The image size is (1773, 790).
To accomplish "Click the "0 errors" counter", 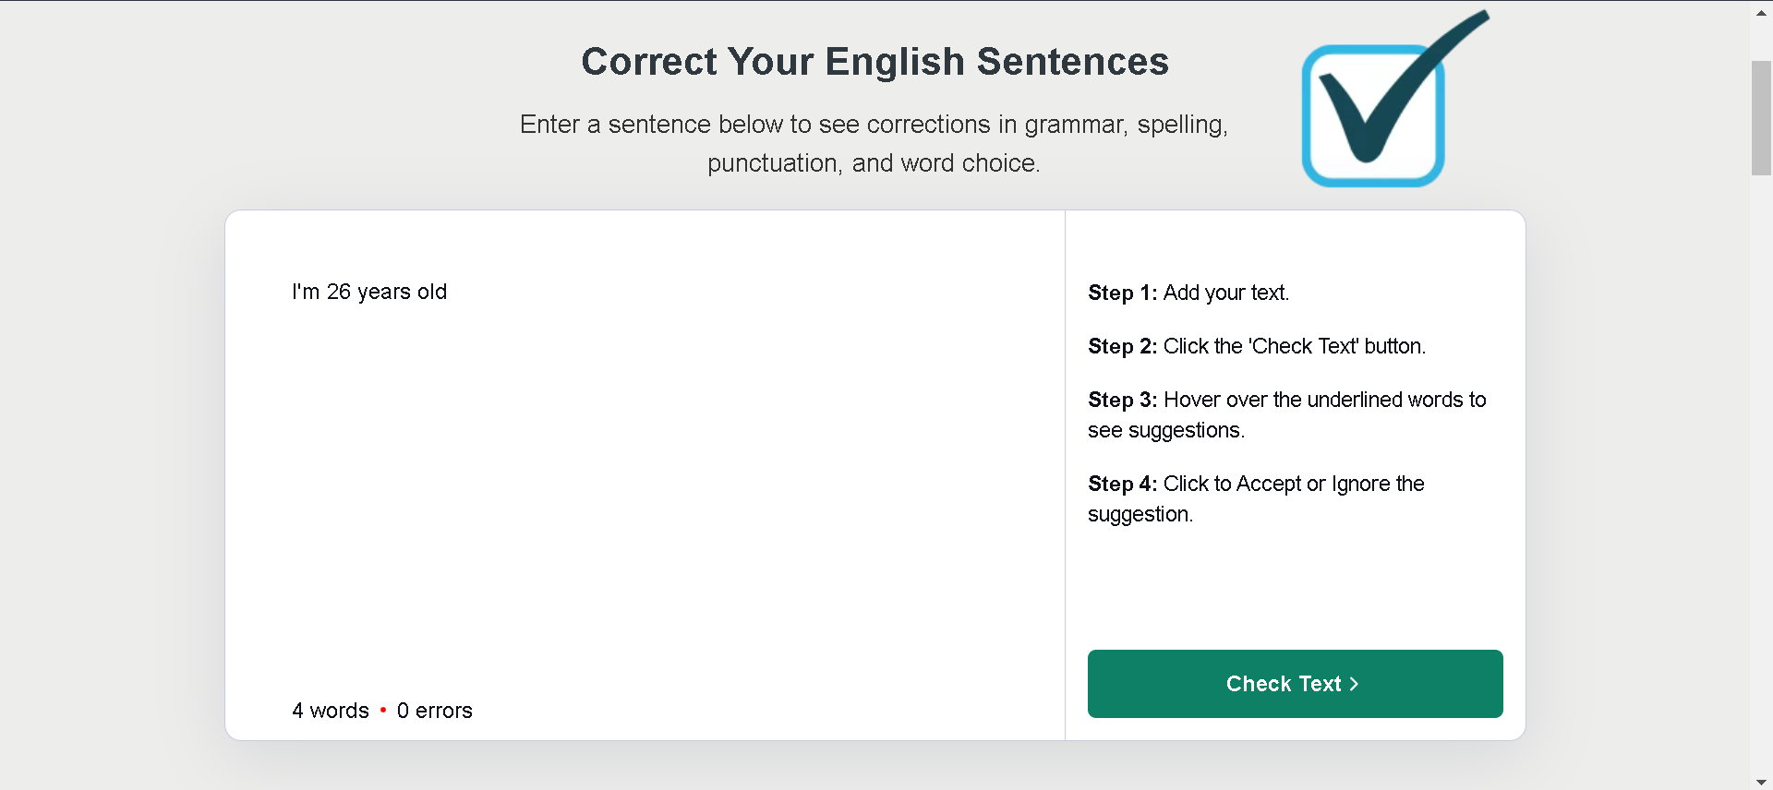I will 434,711.
